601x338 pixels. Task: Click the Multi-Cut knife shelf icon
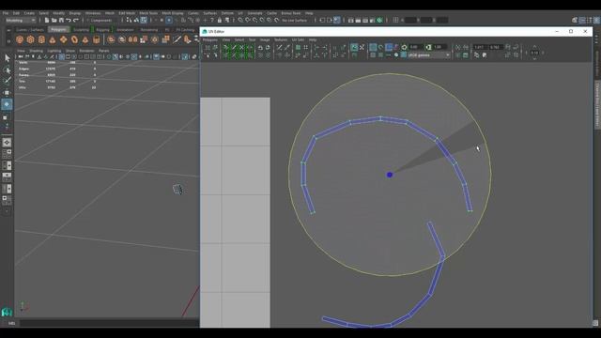[177, 39]
